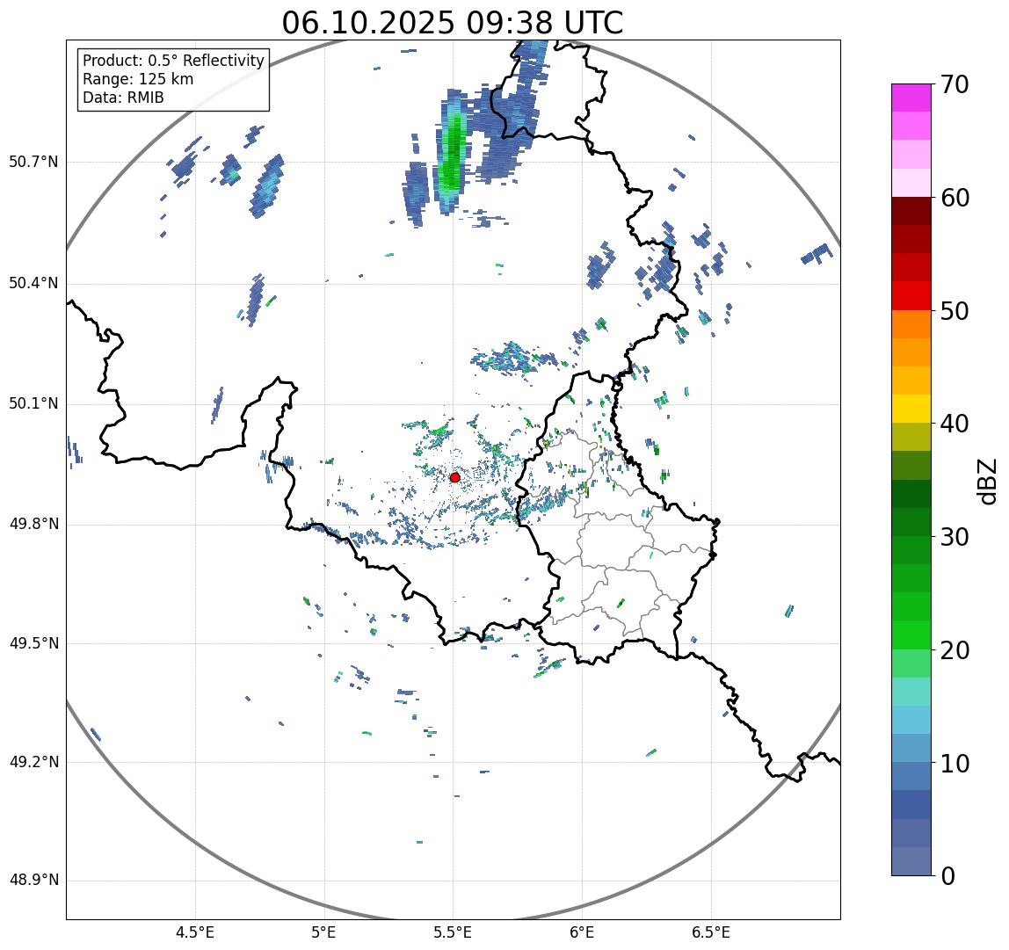
Task: Click the 49.5°N latitude label
Action: pyautogui.click(x=33, y=643)
